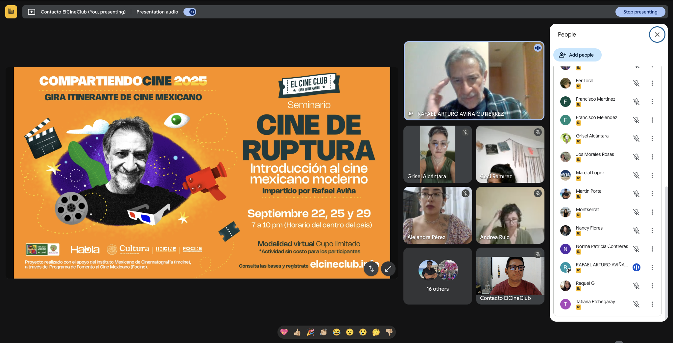Open more options for Jos Morales Rosas
This screenshot has height=343, width=673.
(652, 157)
